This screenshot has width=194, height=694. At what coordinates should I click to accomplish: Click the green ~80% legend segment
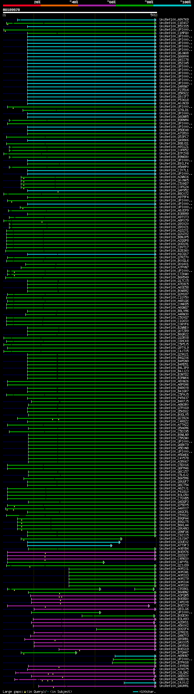[x=134, y=5]
